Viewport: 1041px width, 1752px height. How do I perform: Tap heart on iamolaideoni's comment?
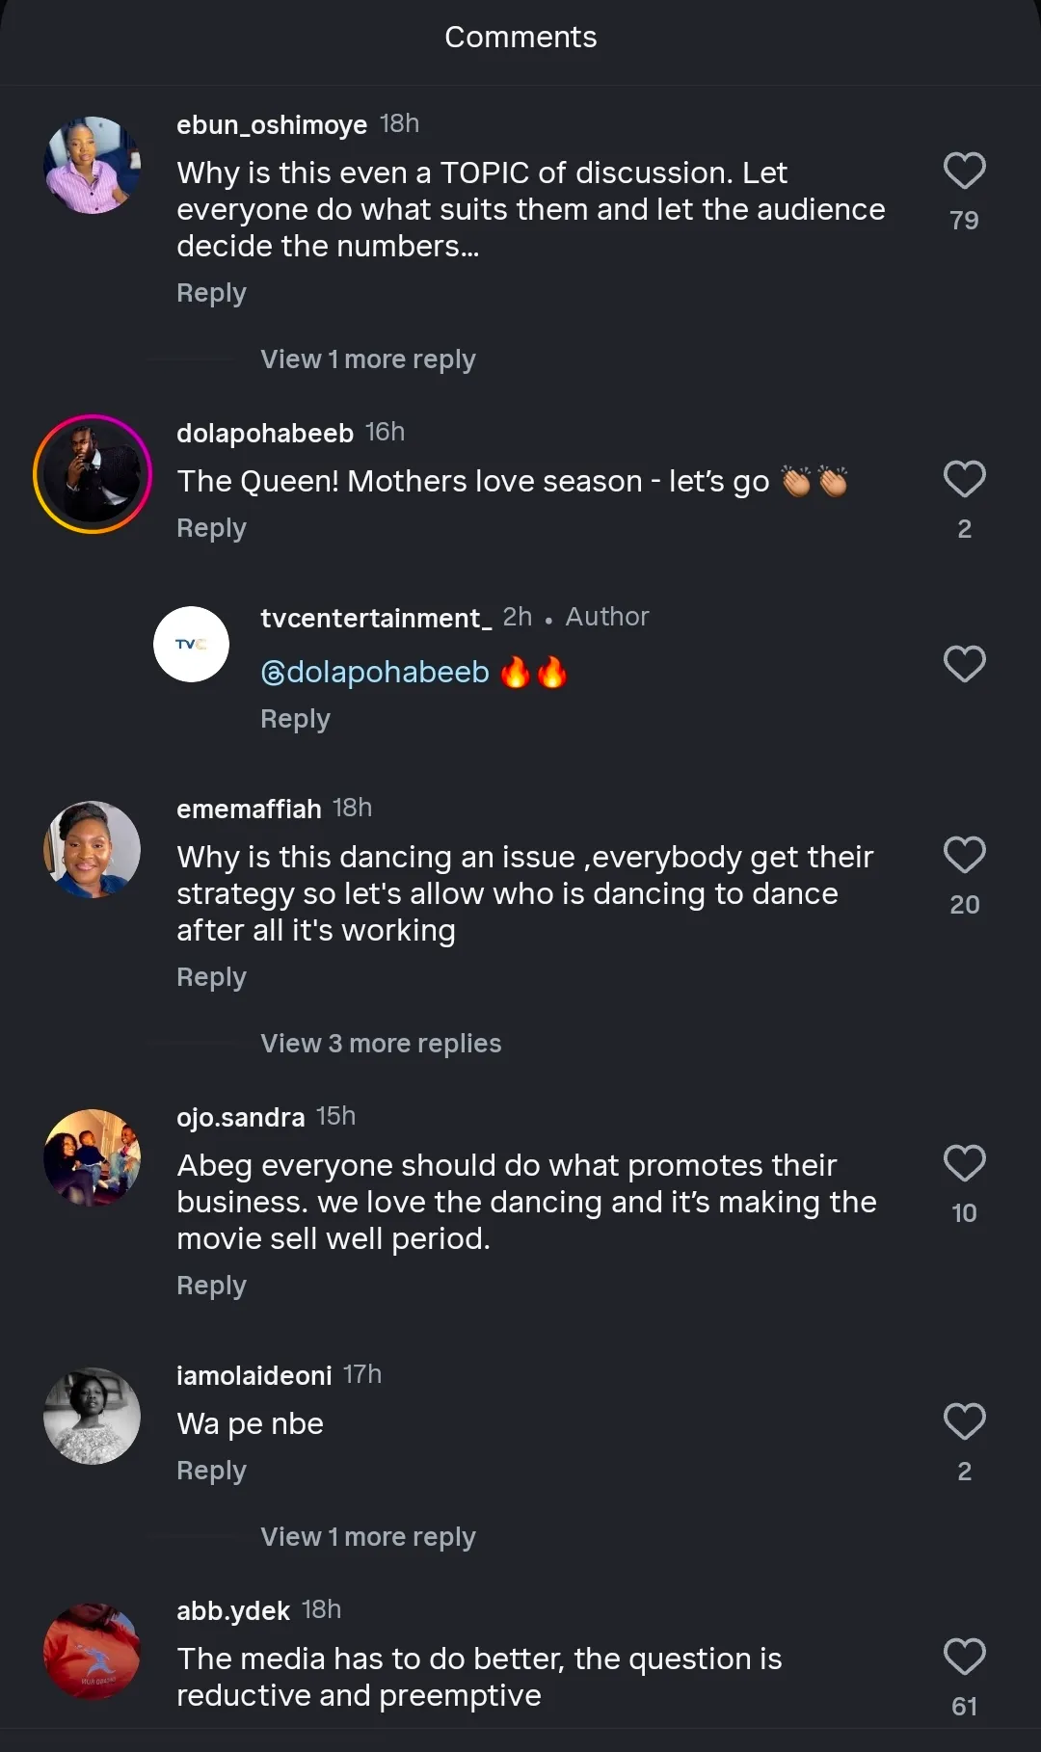pos(964,1422)
